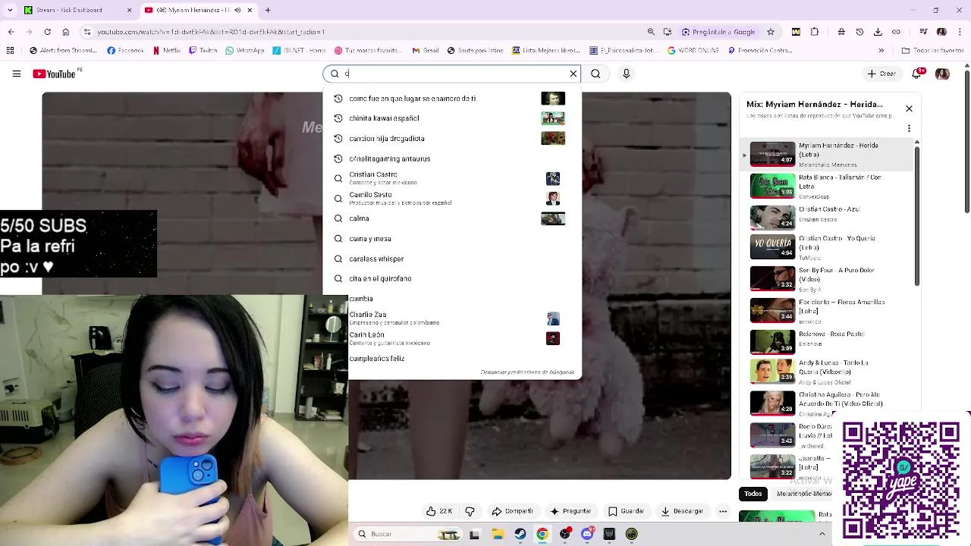Dislike the video with thumbs down
The height and width of the screenshot is (546, 971).
click(470, 511)
